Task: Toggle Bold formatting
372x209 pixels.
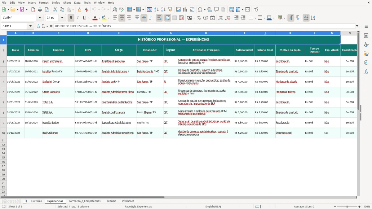Action: tap(71, 18)
